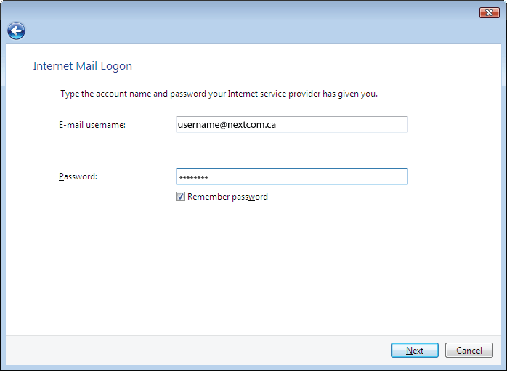
Task: Click the instruction text about Internet service provider
Action: click(x=219, y=94)
